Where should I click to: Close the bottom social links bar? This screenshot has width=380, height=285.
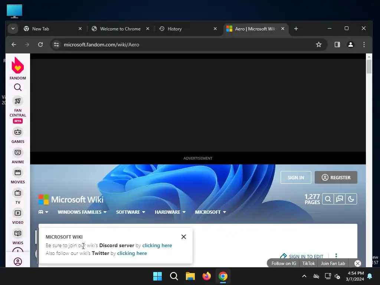[x=357, y=263]
